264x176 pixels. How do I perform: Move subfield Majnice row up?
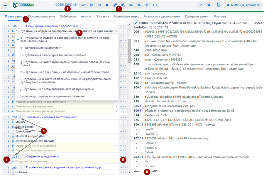(x=4, y=122)
